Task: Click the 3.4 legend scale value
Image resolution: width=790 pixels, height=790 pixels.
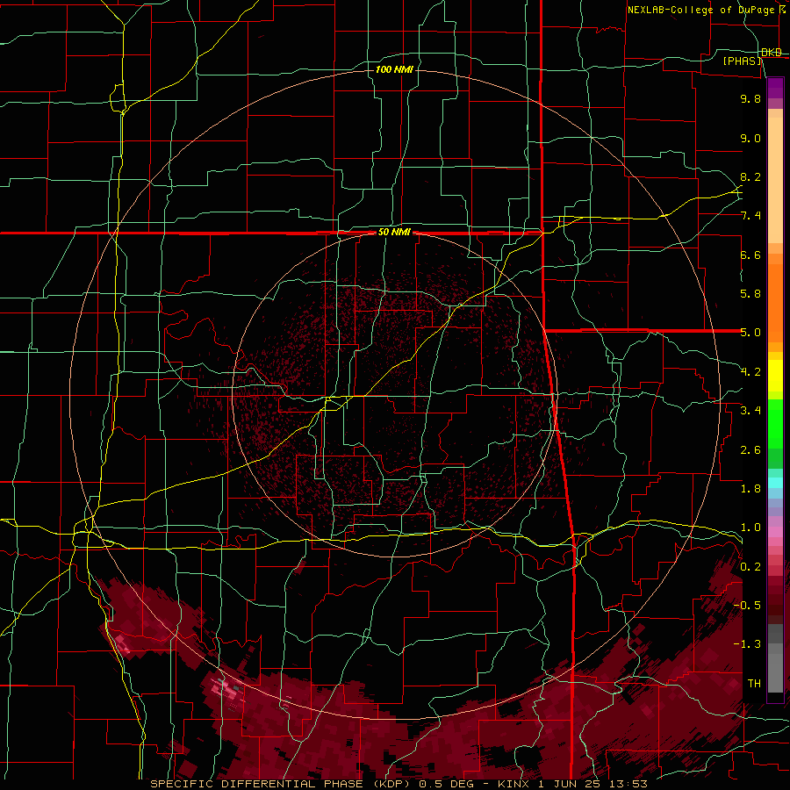Action: [750, 411]
